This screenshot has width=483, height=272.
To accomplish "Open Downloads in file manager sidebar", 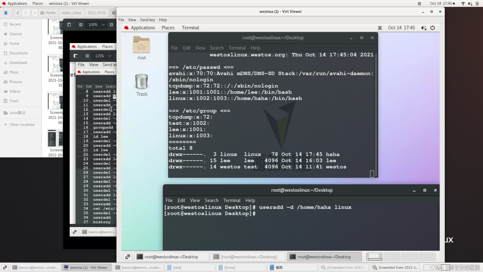I will [18, 63].
